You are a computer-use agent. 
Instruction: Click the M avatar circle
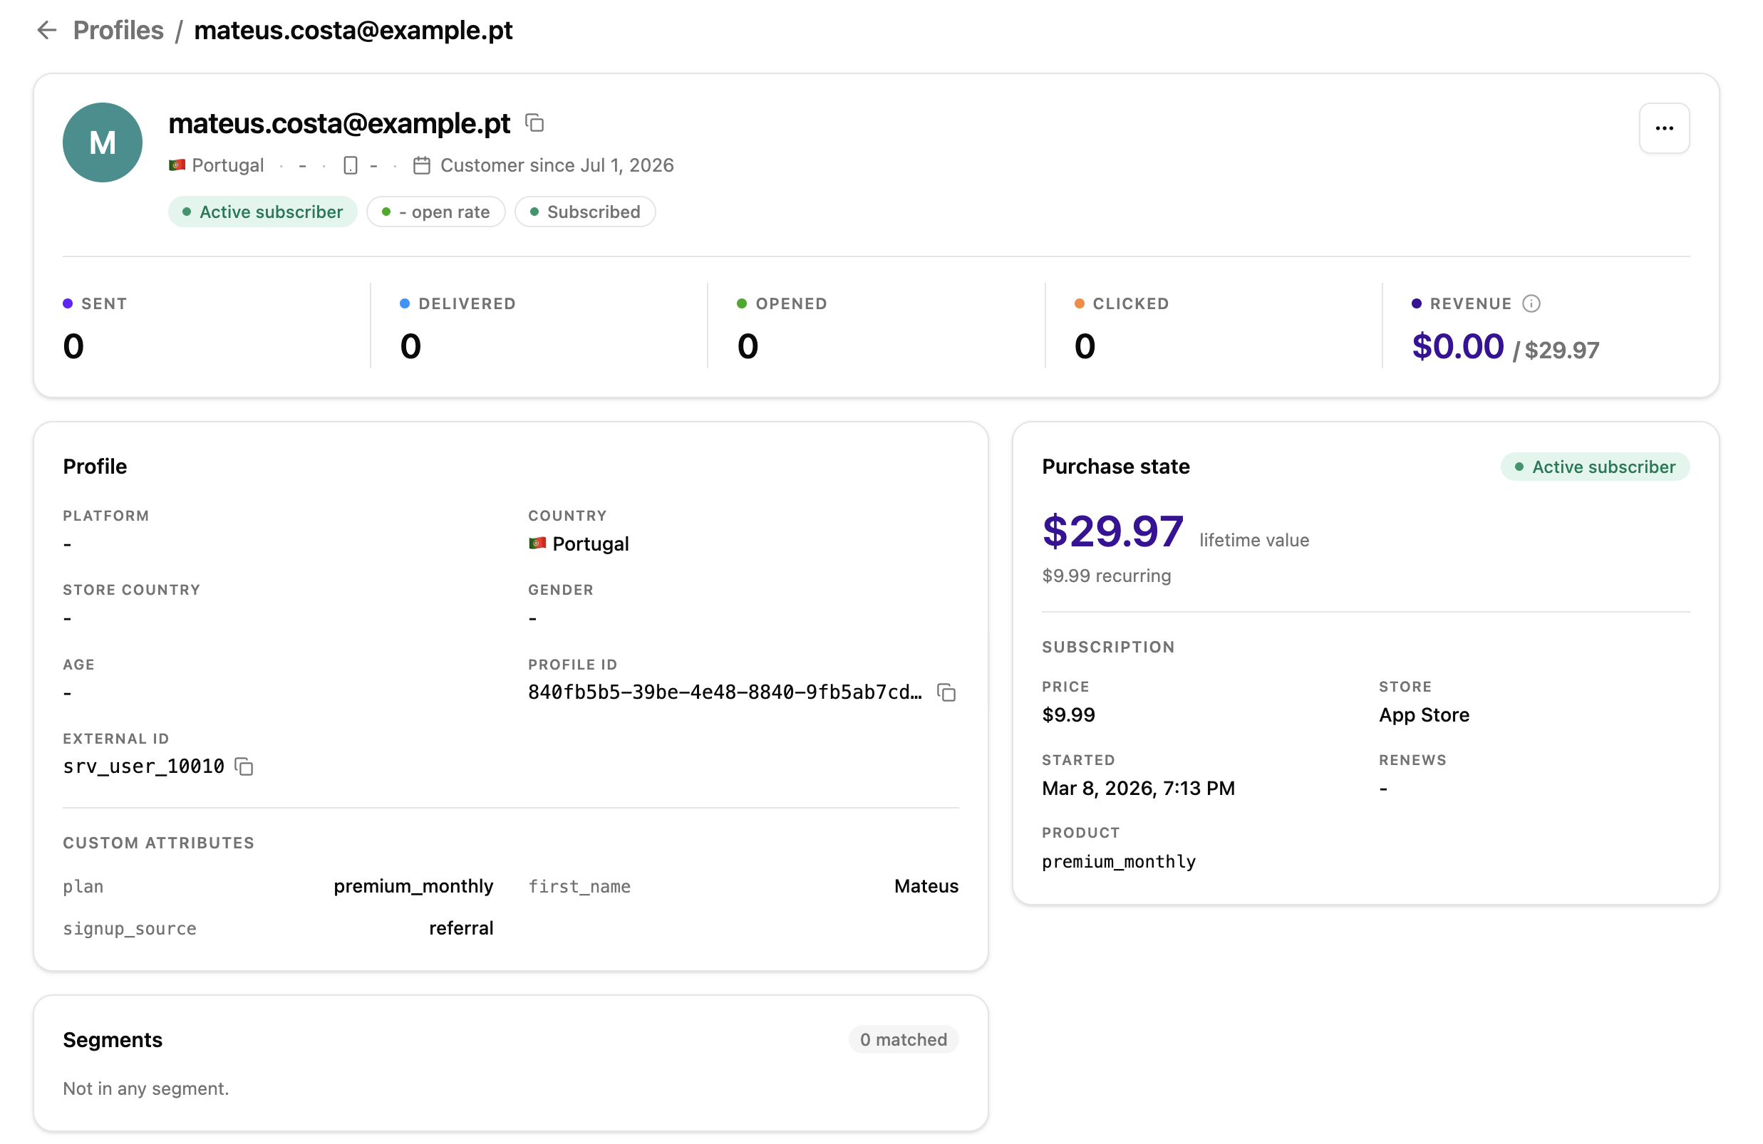(x=103, y=143)
